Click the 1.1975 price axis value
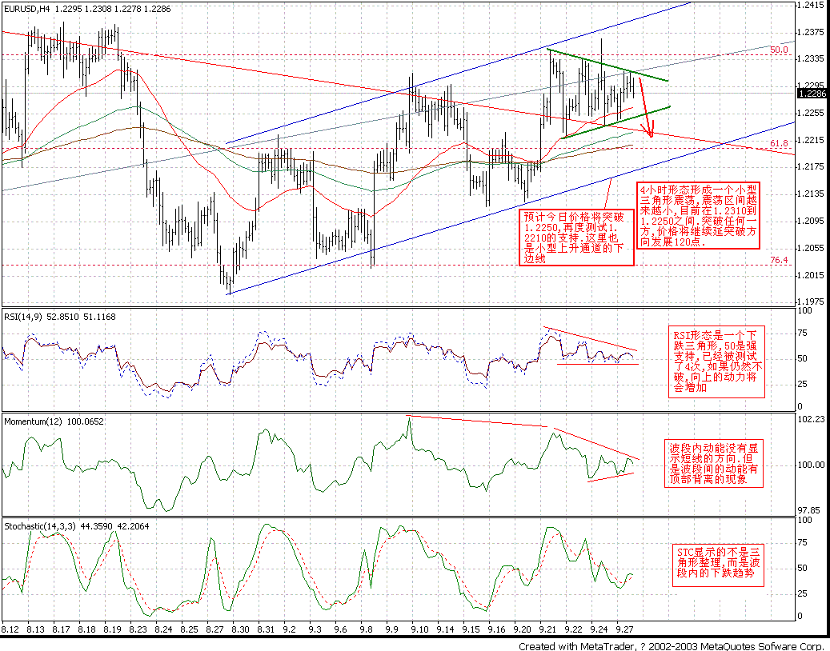The width and height of the screenshot is (830, 651). tap(812, 302)
